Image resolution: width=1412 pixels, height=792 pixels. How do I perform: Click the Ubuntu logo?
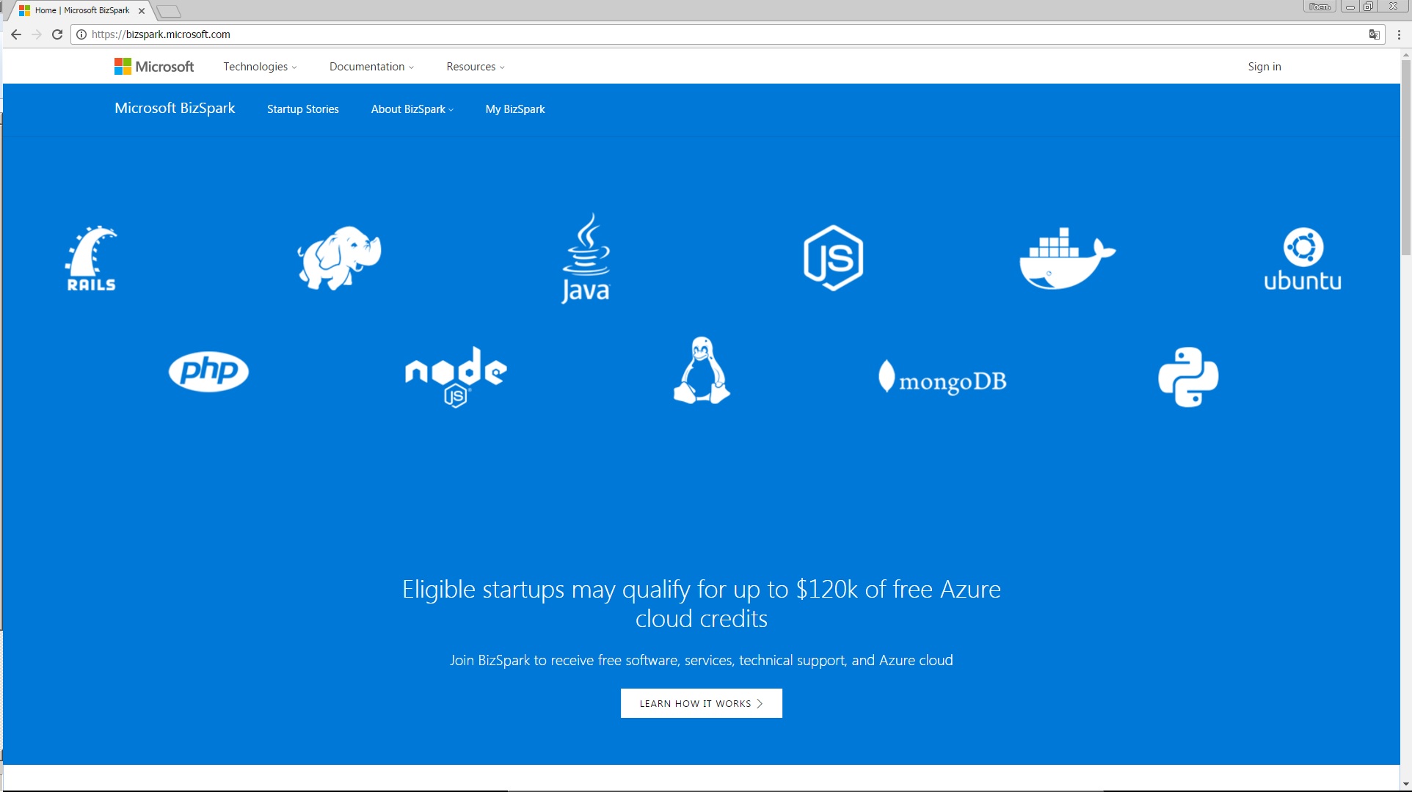pos(1303,259)
